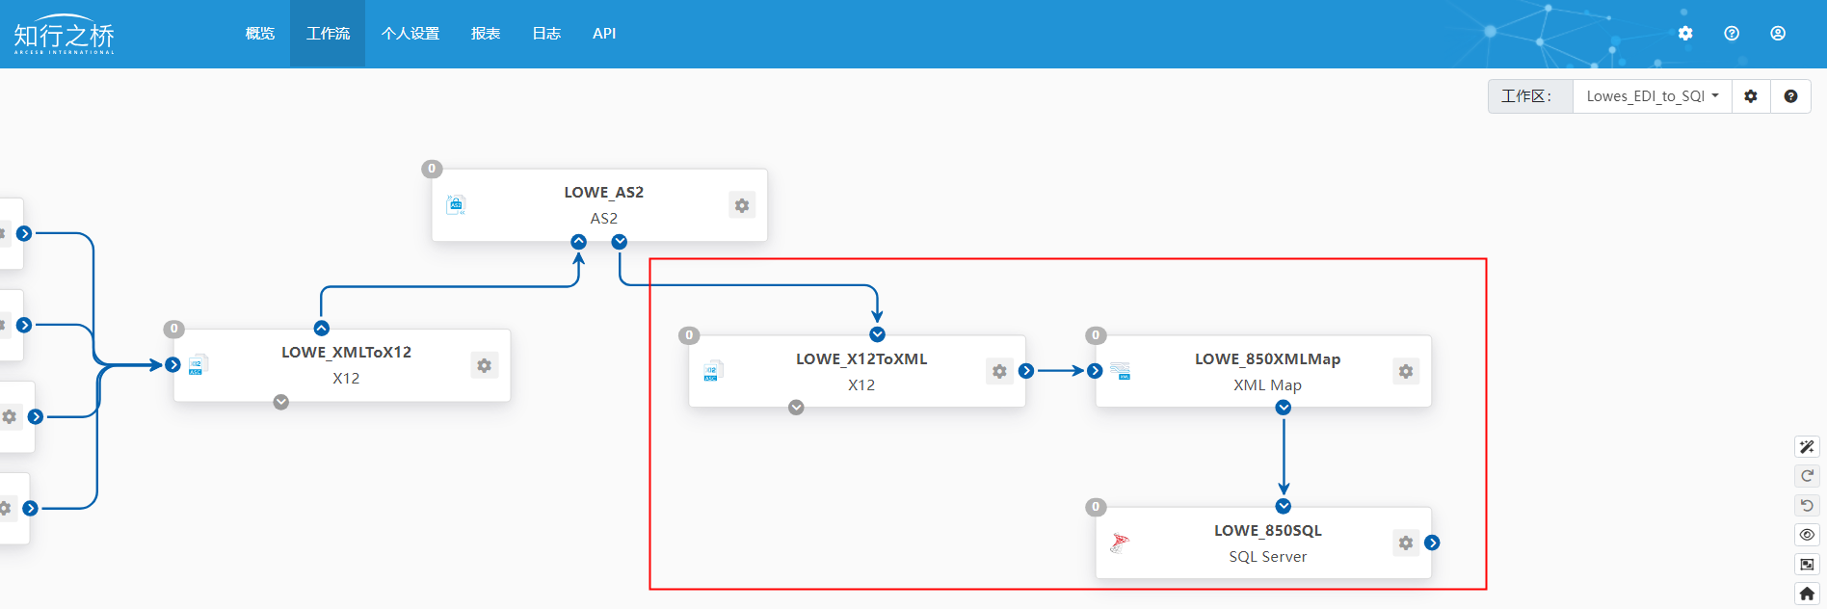
Task: Click the 'X12' label under LOWE_XMLToX12
Action: (347, 379)
